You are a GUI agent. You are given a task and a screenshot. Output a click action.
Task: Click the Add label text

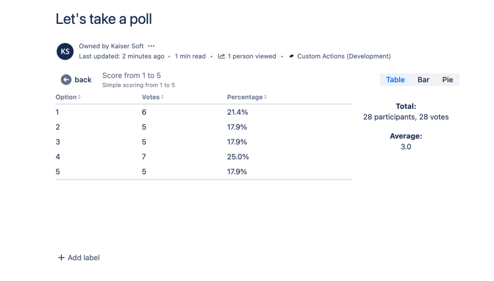[83, 258]
